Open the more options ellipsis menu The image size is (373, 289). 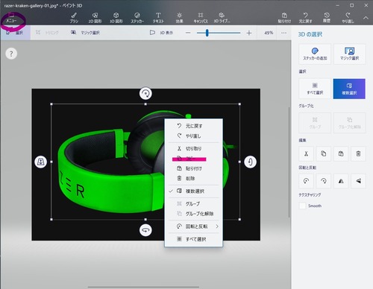coord(284,33)
